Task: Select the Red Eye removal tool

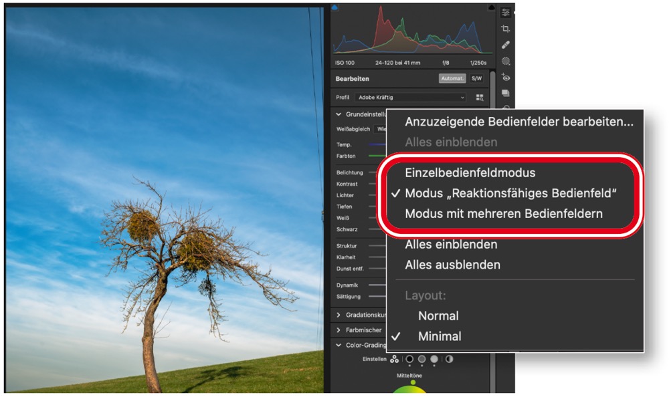Action: click(506, 77)
